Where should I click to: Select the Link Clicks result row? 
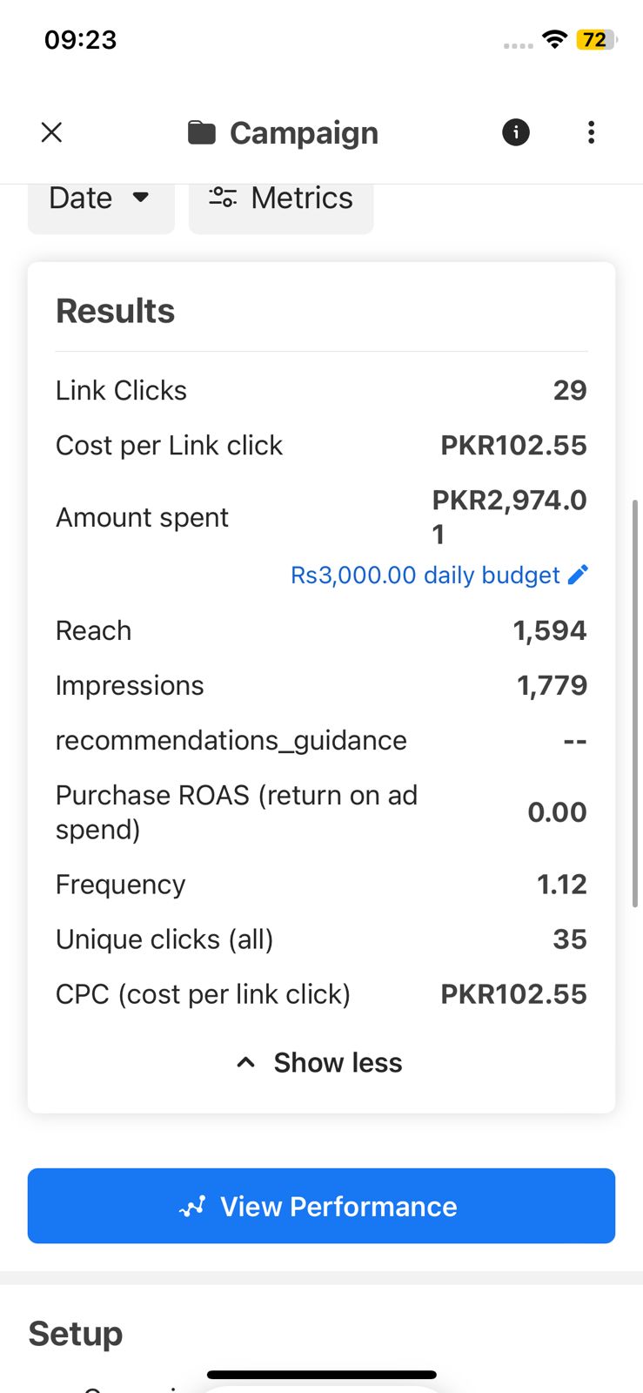pos(321,390)
